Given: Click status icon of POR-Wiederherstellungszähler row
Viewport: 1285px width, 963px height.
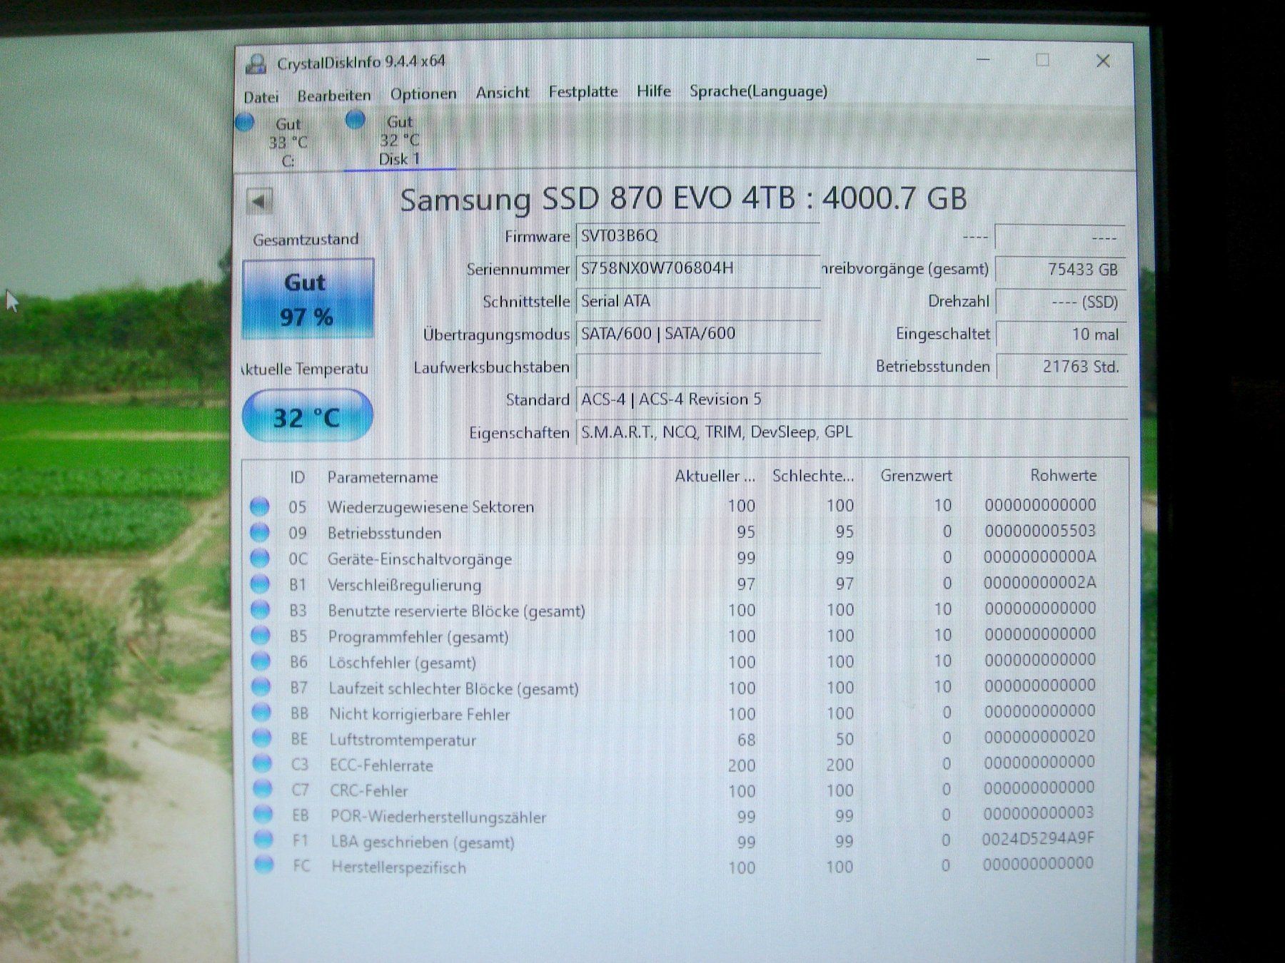Looking at the screenshot, I should point(263,815).
